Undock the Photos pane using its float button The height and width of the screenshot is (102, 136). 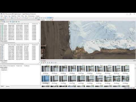(x=134, y=61)
